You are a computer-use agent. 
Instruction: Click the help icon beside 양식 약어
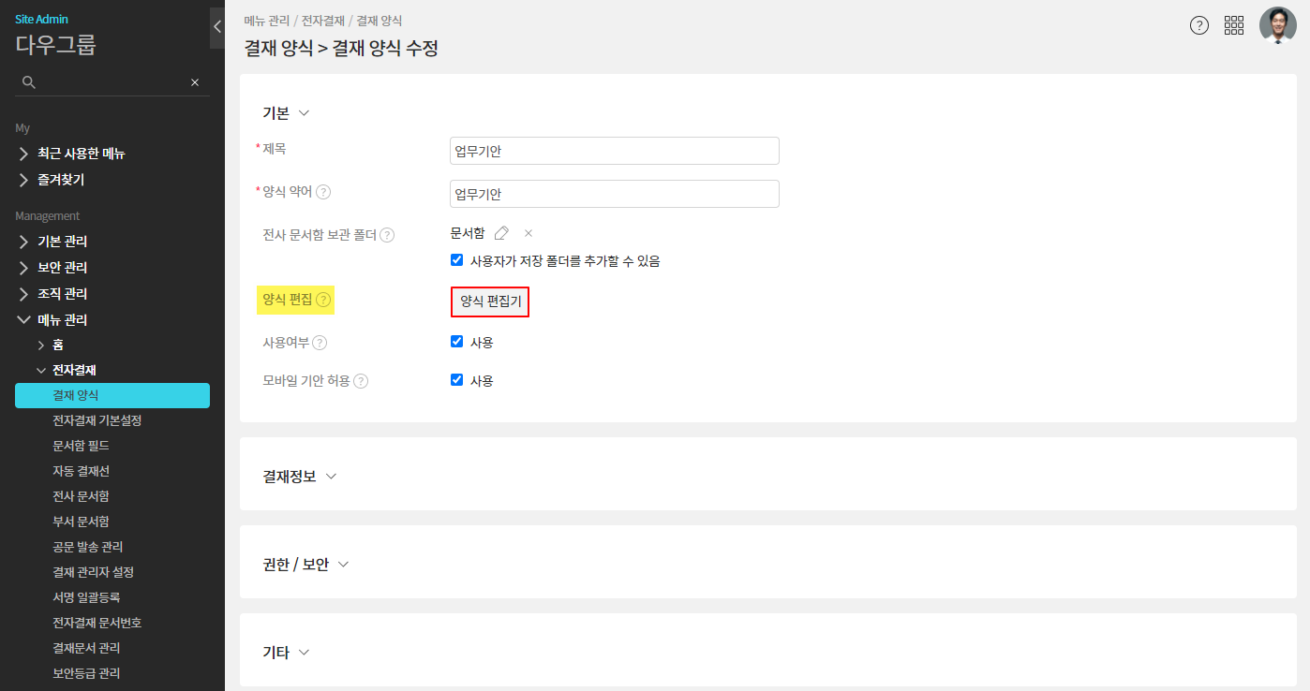point(323,192)
